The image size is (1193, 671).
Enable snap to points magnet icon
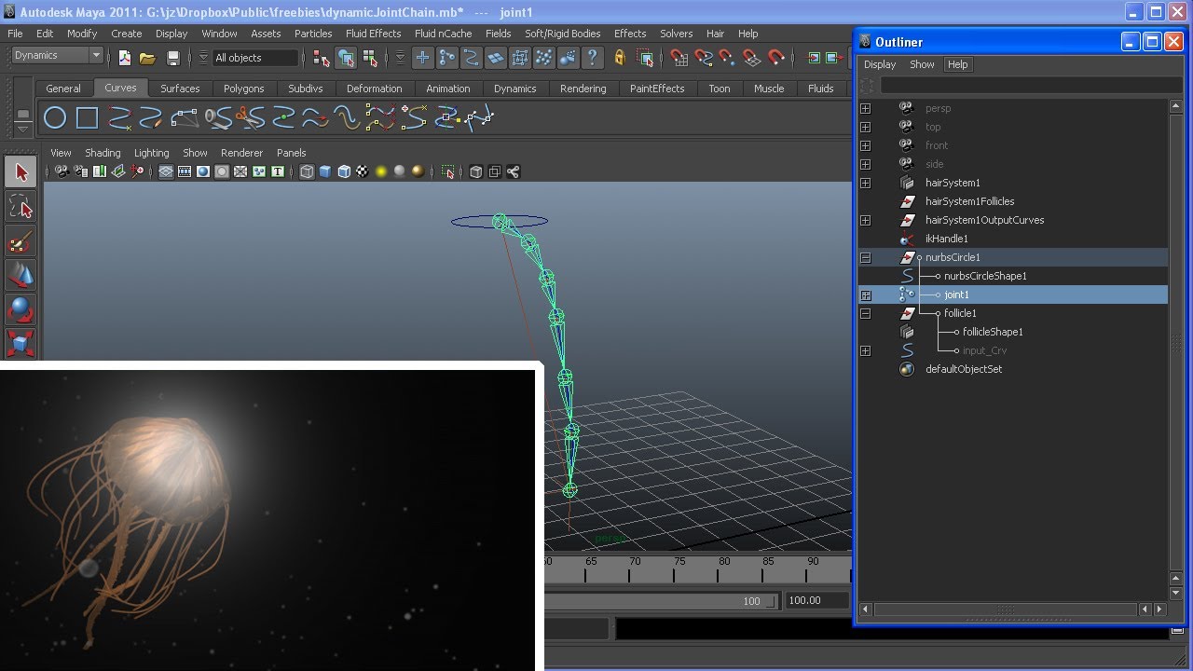[727, 58]
